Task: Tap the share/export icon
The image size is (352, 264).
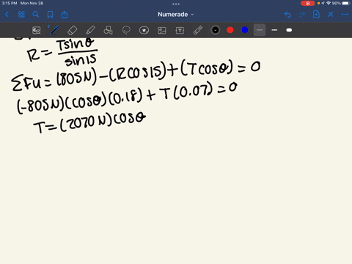Action: (65, 15)
